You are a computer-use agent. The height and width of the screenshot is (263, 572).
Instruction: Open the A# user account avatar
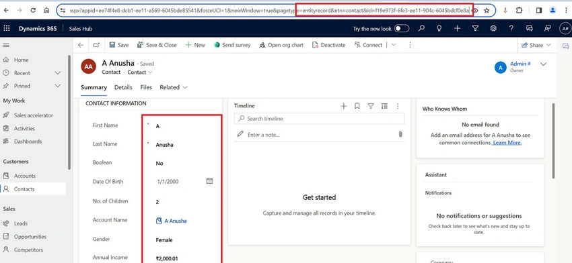tap(565, 28)
